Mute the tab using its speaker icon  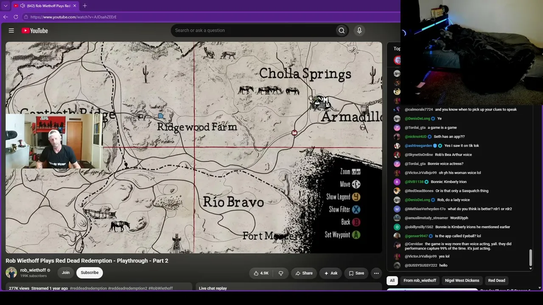(x=22, y=6)
